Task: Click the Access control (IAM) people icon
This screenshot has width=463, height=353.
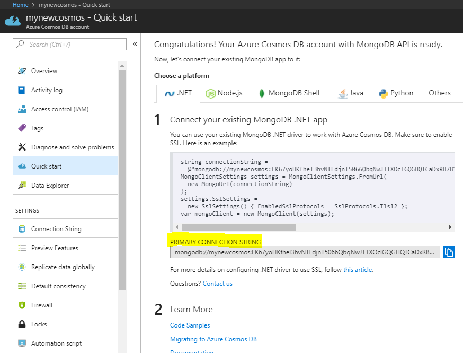Action: (22, 109)
